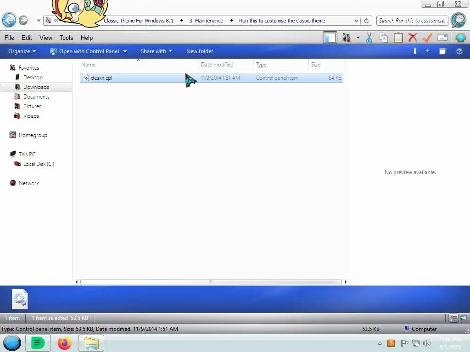This screenshot has width=470, height=352.
Task: Expand the address bar history dropdown
Action: [x=356, y=21]
